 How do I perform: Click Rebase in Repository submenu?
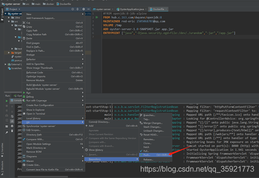click(156, 159)
